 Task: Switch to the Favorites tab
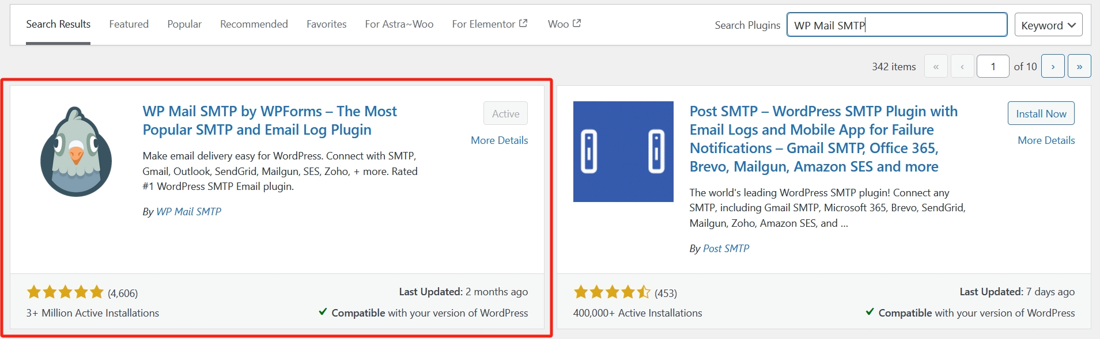point(327,24)
